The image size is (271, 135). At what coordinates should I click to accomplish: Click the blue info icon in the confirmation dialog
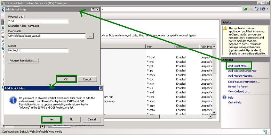(13, 100)
